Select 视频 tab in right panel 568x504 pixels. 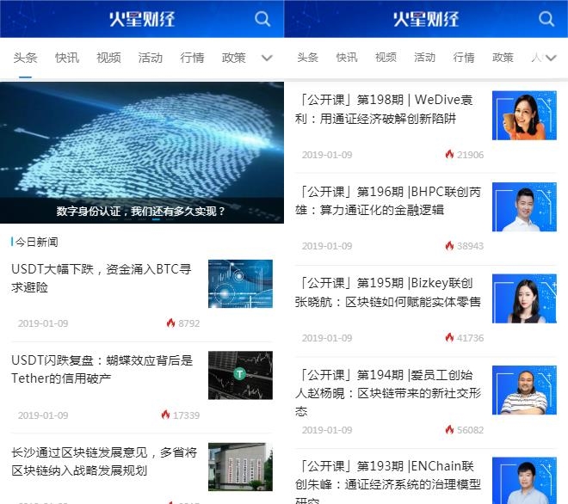tap(386, 58)
